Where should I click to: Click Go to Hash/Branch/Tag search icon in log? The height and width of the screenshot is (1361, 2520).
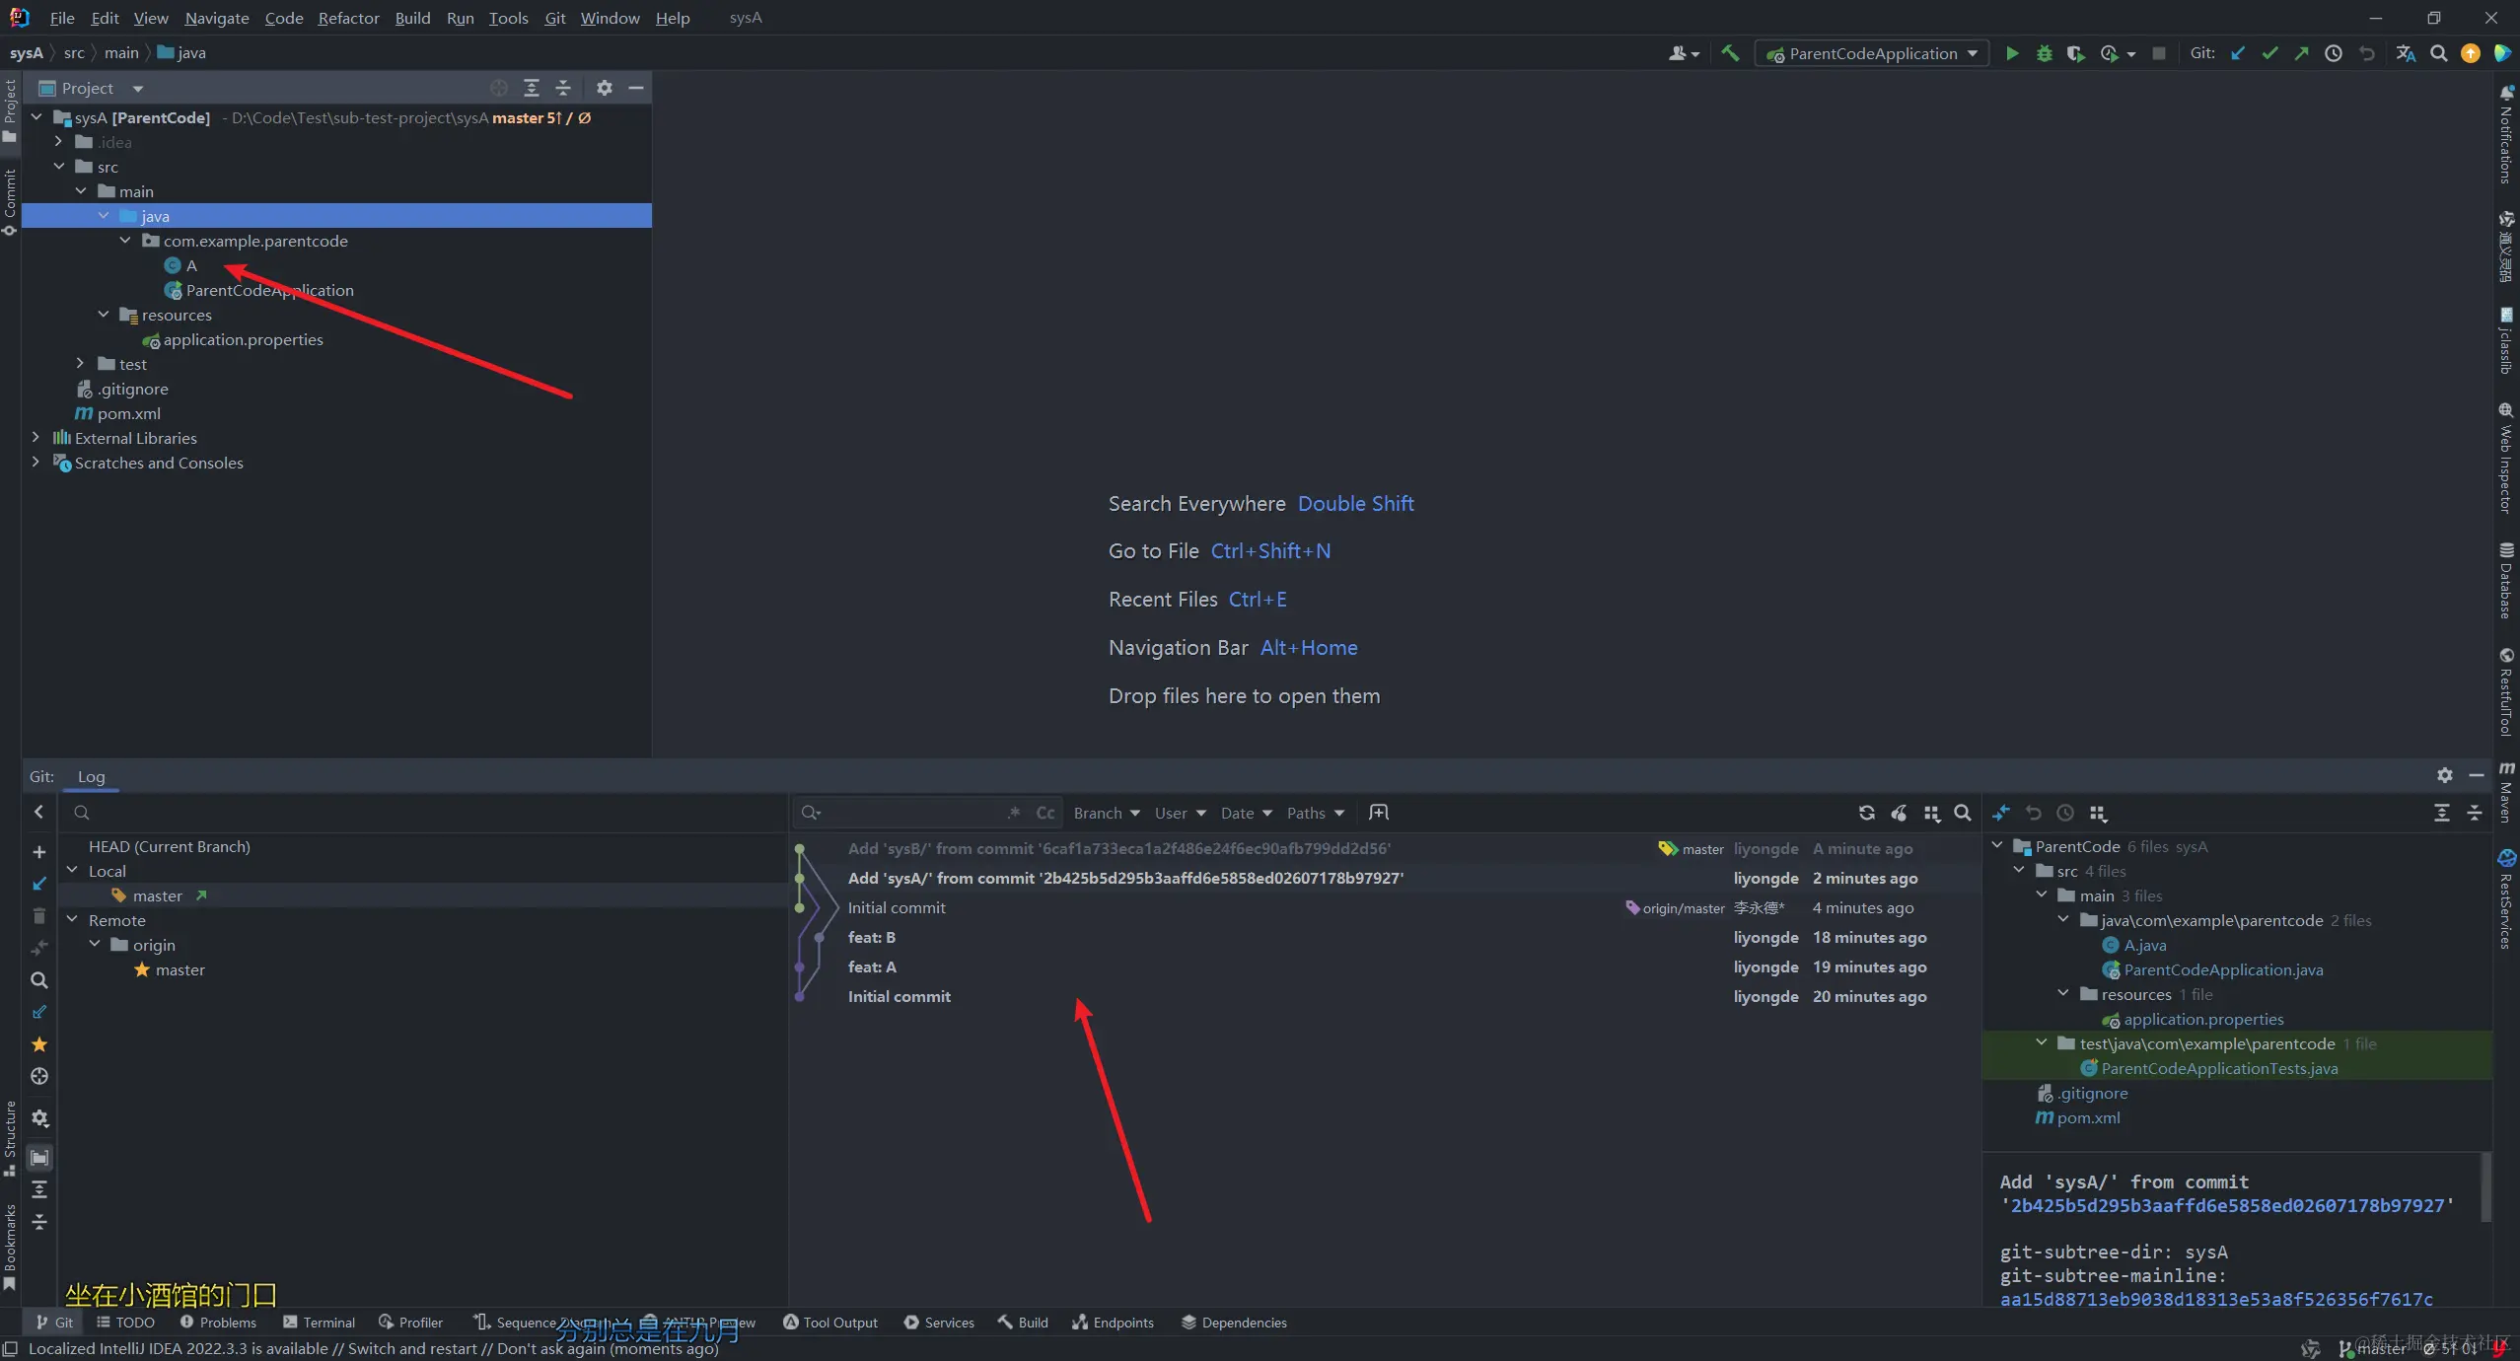tap(1963, 813)
